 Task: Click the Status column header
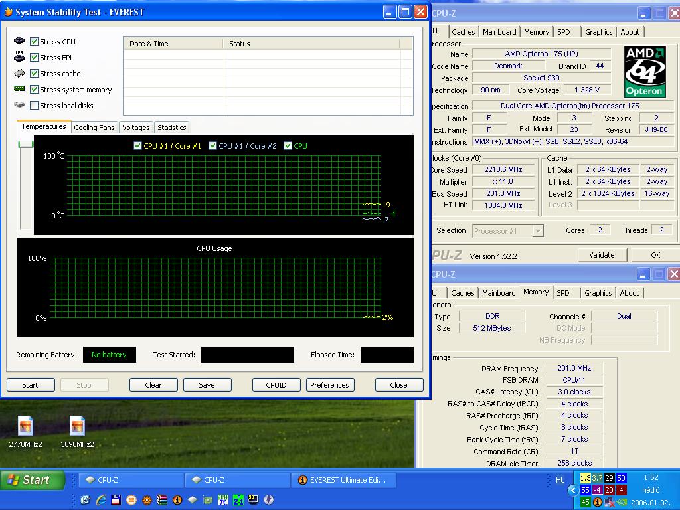[311, 44]
